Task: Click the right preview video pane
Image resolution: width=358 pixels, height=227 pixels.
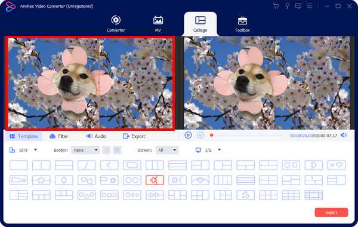Action: (x=267, y=83)
